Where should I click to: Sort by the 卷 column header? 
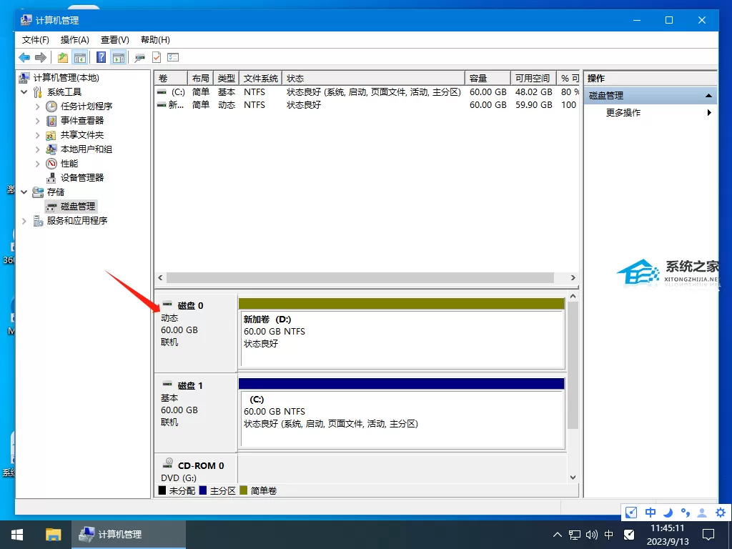(172, 78)
